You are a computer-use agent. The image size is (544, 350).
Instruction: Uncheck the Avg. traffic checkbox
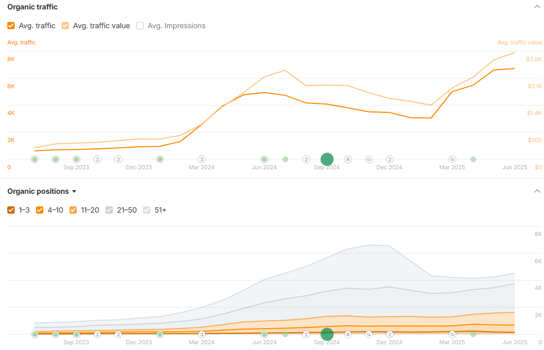(11, 26)
